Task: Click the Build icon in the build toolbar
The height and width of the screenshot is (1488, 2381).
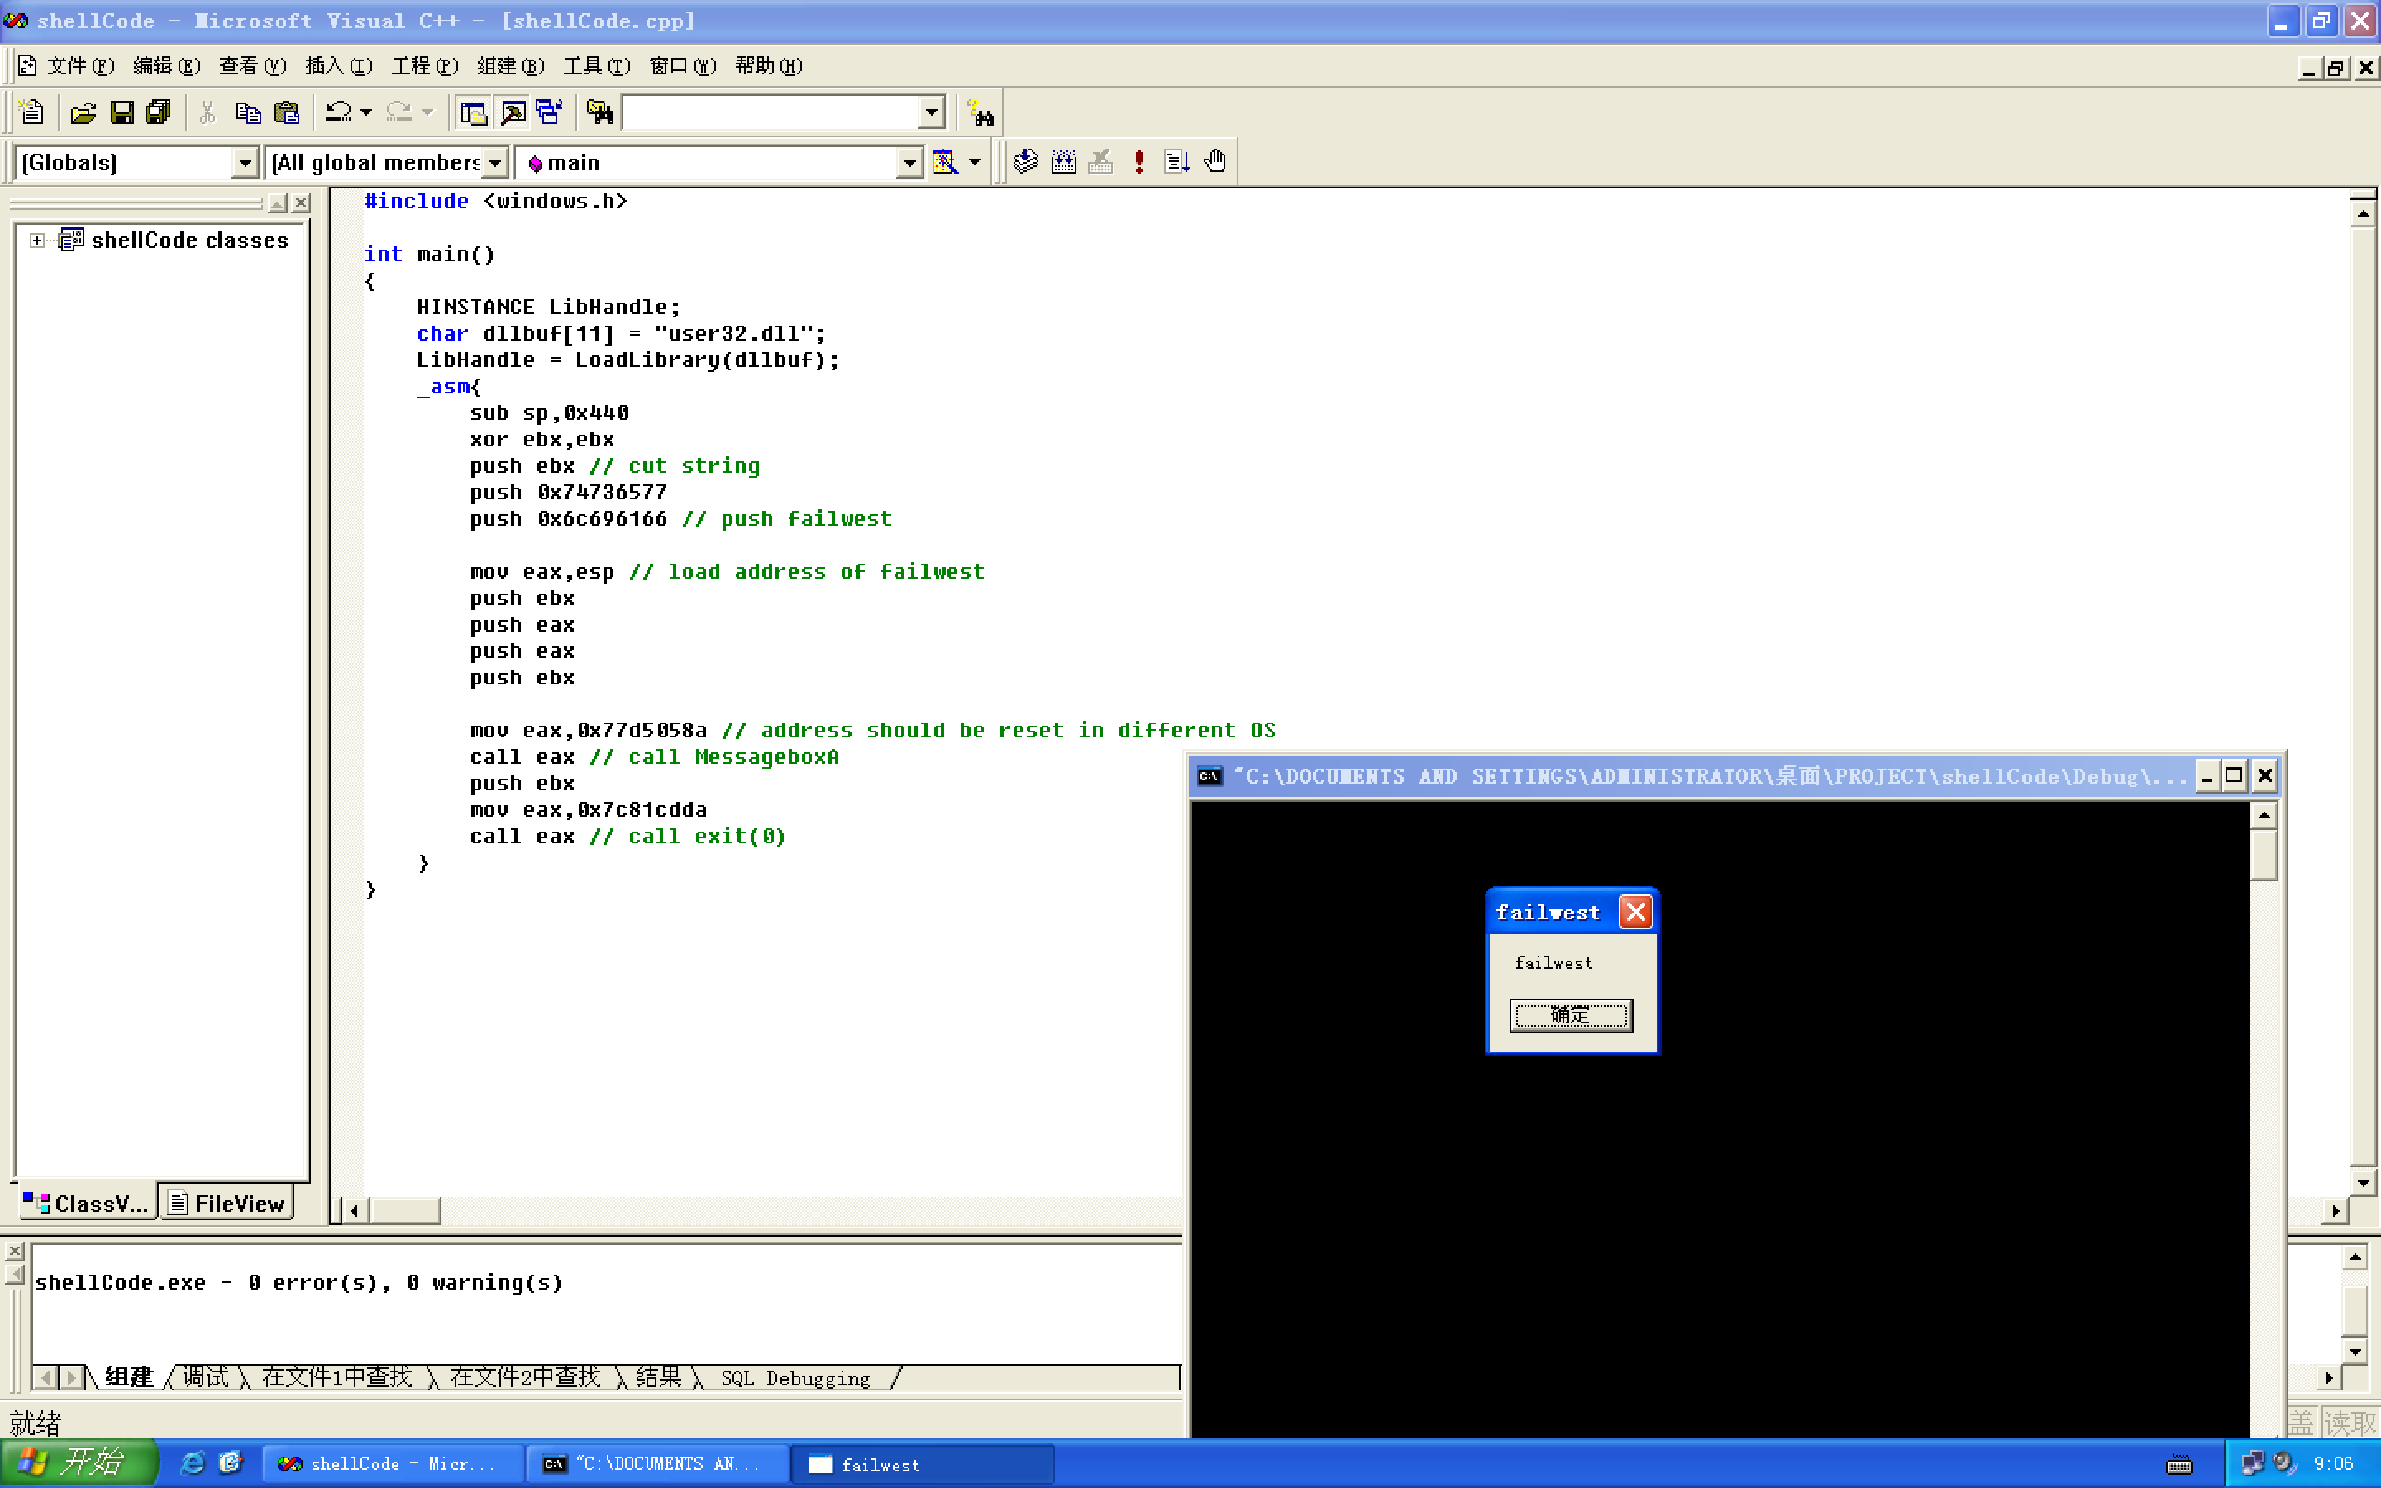Action: click(1063, 162)
